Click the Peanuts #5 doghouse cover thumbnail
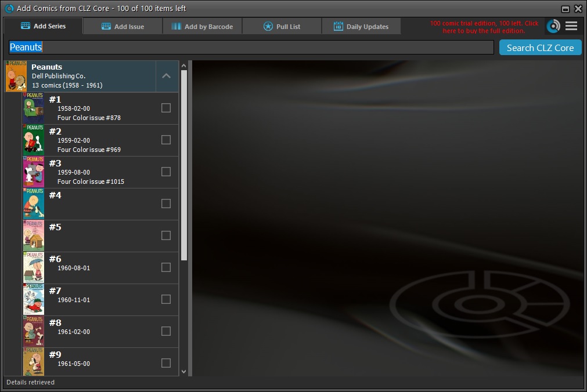 click(x=34, y=235)
